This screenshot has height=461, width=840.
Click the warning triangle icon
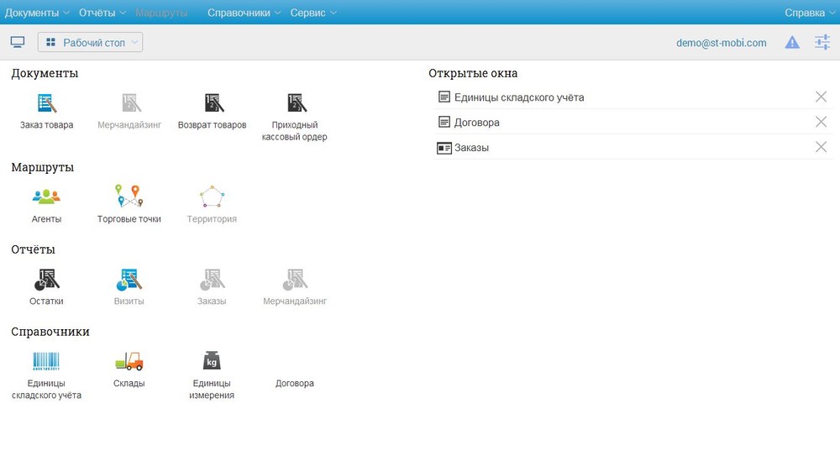792,42
